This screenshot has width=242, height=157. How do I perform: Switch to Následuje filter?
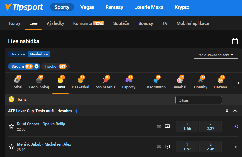39,54
